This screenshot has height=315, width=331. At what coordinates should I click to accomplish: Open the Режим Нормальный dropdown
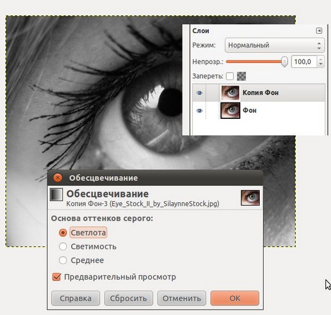(x=275, y=45)
